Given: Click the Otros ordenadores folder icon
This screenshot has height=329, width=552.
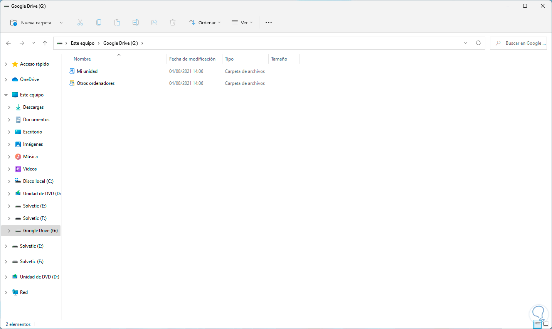Looking at the screenshot, I should click(x=72, y=83).
